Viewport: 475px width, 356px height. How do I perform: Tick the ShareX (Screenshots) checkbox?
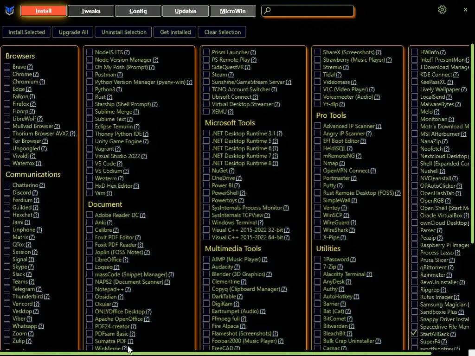tap(317, 52)
